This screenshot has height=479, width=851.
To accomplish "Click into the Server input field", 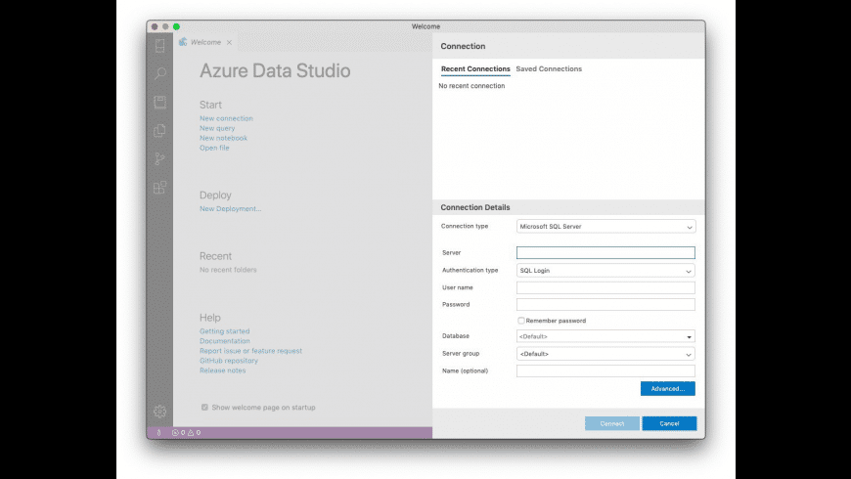I will tap(605, 253).
